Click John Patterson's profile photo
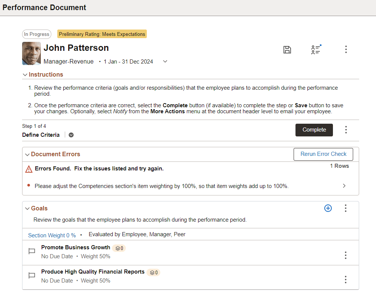Screen dimensions: 376x293 tap(31, 53)
